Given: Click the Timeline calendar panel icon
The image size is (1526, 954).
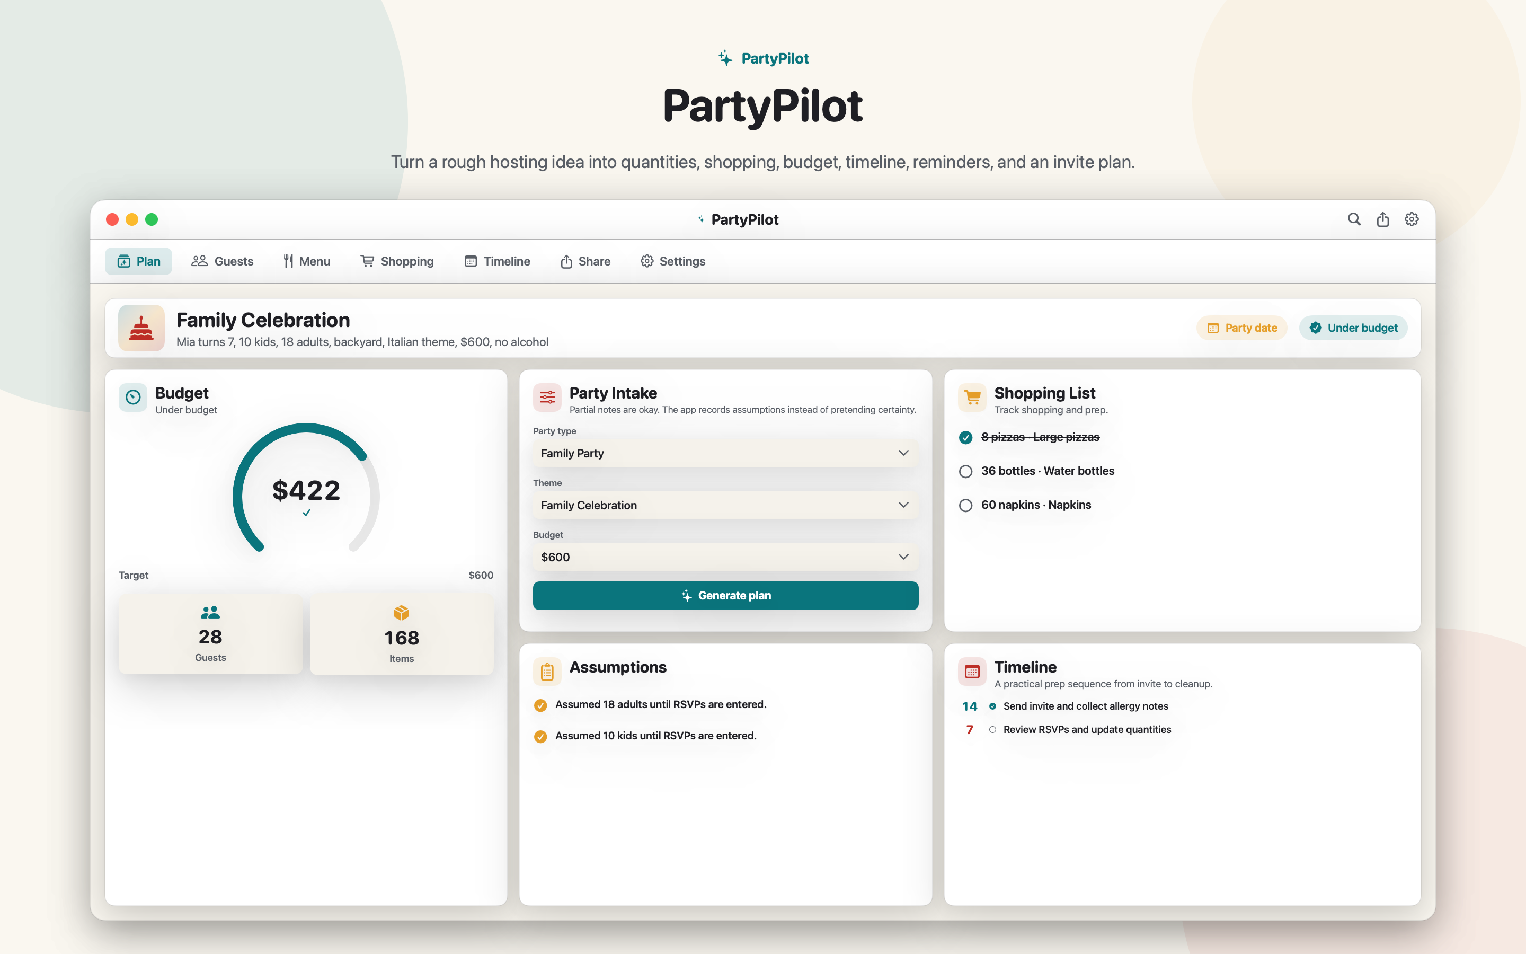Looking at the screenshot, I should [972, 672].
